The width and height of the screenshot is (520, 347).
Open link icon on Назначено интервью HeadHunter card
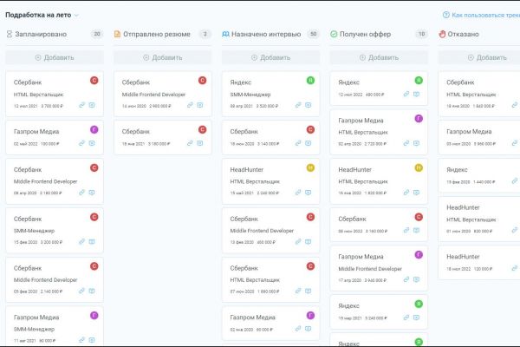click(x=298, y=193)
